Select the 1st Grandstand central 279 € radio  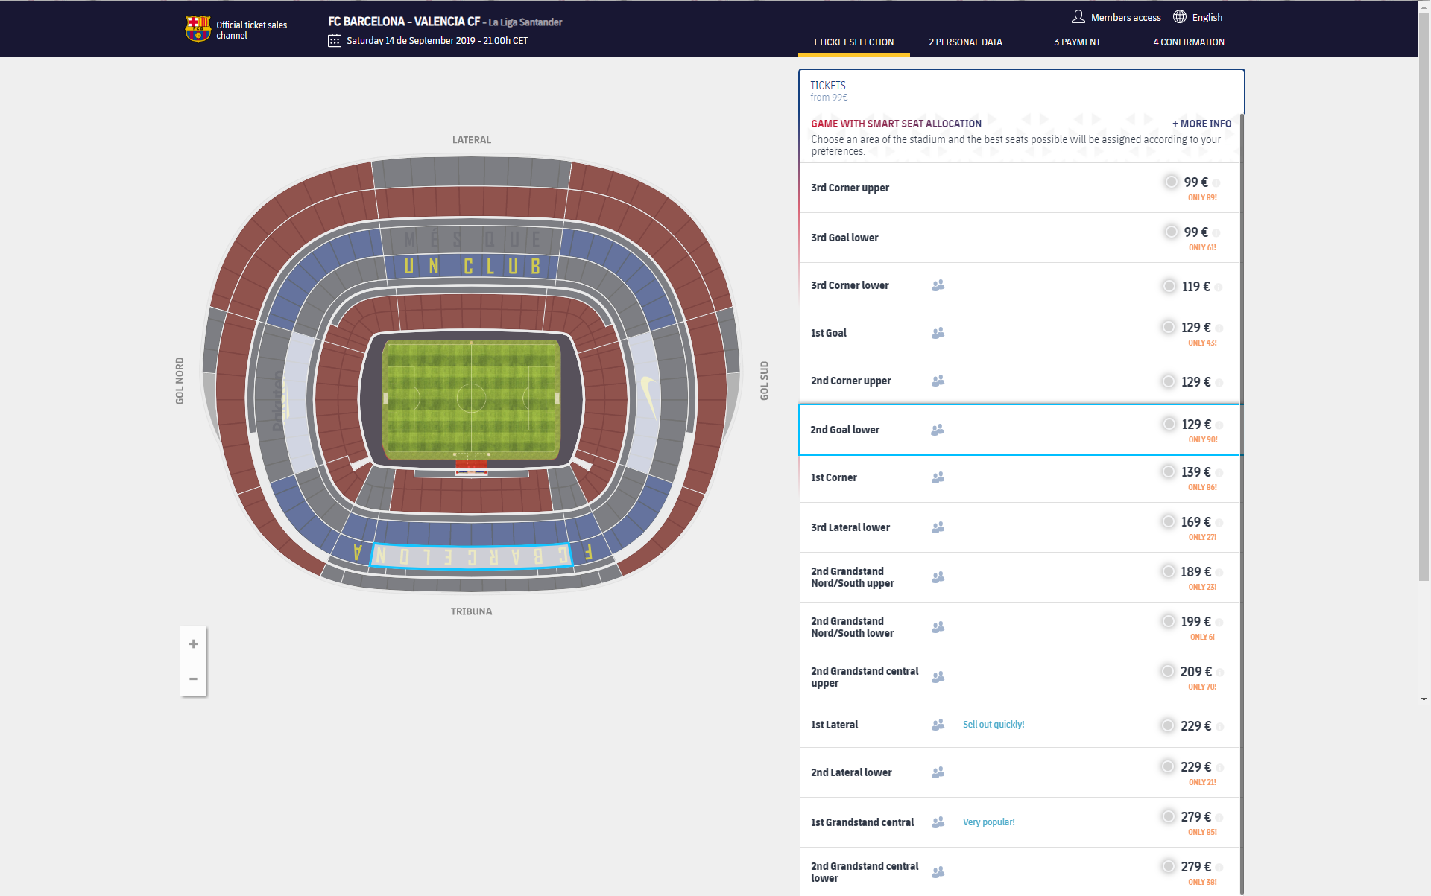(x=1169, y=816)
